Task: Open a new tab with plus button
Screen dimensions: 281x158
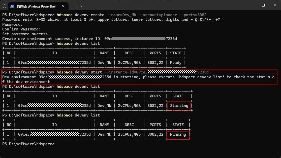Action: click(74, 6)
